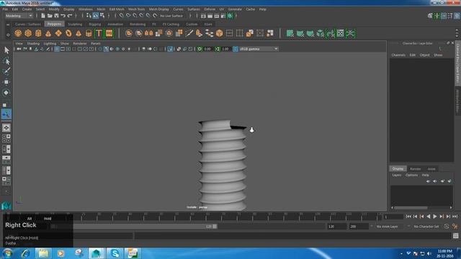Select the Multi-Cut tool shelf icon
The image size is (461, 259).
point(189,33)
